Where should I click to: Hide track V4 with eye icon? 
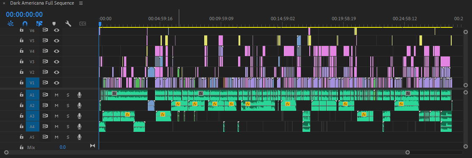(56, 51)
